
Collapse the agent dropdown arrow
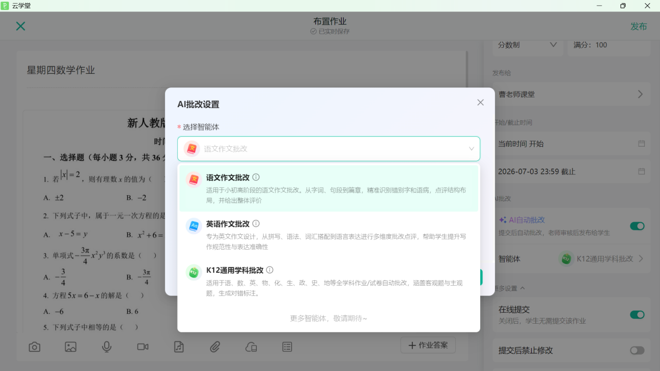471,149
